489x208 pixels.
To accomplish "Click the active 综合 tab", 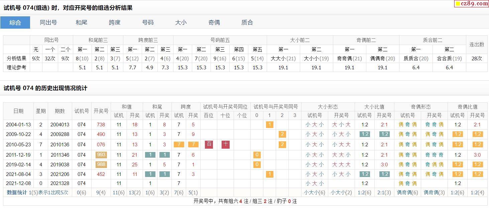I will (15, 23).
